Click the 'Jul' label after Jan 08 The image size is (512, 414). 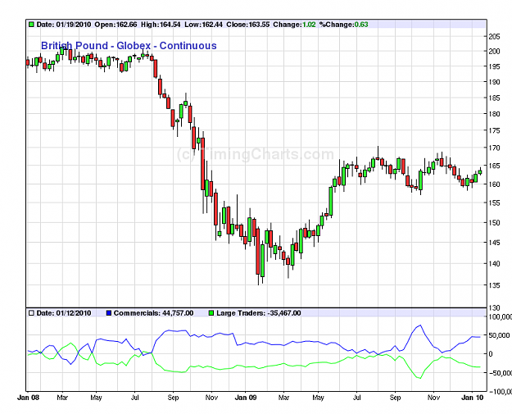click(x=134, y=398)
